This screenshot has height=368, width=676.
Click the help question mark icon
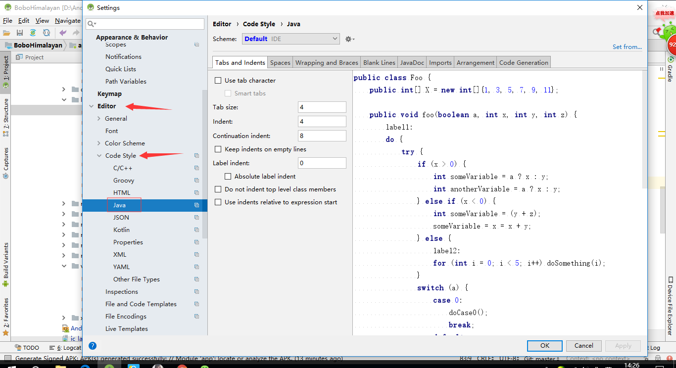[x=93, y=346]
